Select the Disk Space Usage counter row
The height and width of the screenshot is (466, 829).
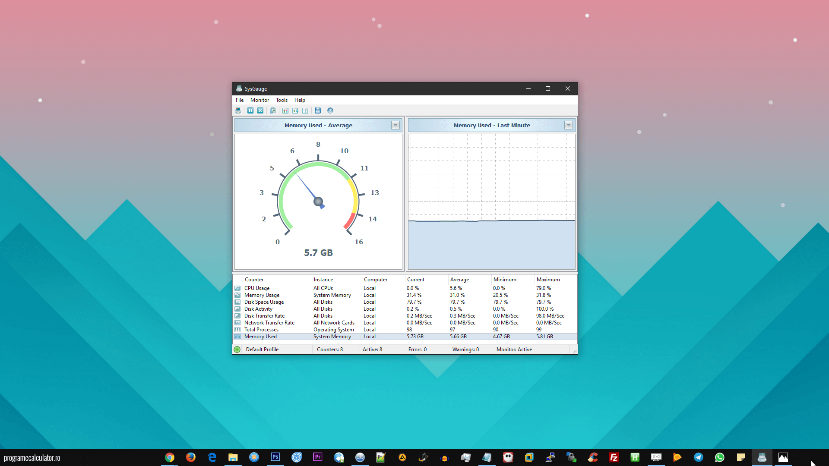pyautogui.click(x=264, y=302)
